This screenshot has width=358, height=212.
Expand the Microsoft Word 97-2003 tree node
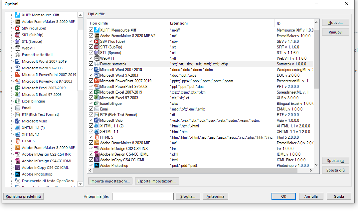point(11,68)
